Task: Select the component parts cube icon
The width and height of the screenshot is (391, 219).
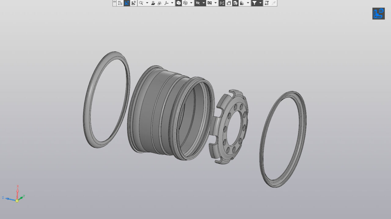Action: pyautogui.click(x=235, y=3)
